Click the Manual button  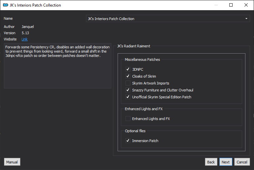point(12,162)
